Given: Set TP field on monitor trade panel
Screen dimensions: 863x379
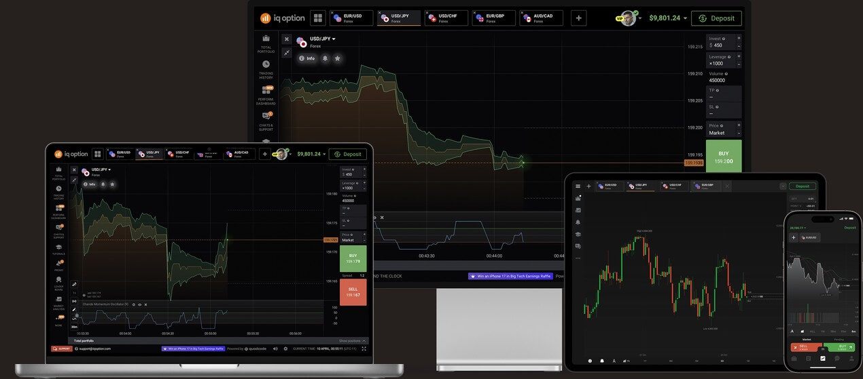Looking at the screenshot, I should (x=724, y=94).
